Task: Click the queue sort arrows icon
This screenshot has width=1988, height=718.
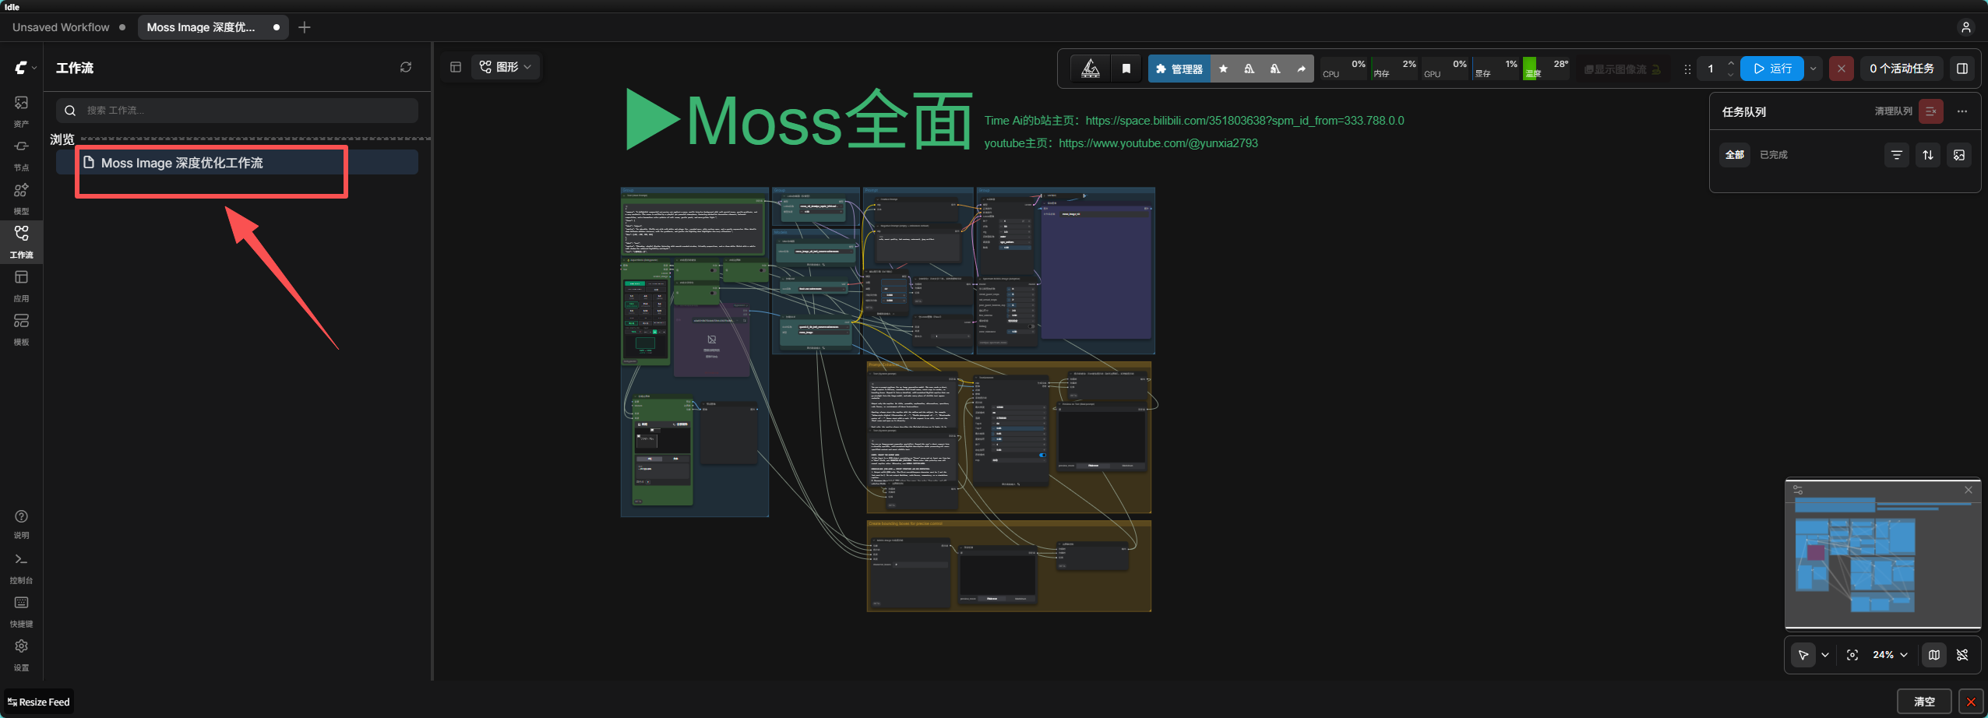Action: point(1928,155)
